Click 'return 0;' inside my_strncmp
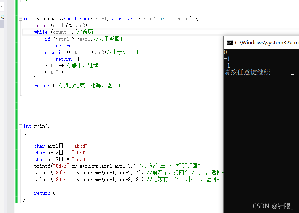This screenshot has height=213, width=299. [x=46, y=86]
